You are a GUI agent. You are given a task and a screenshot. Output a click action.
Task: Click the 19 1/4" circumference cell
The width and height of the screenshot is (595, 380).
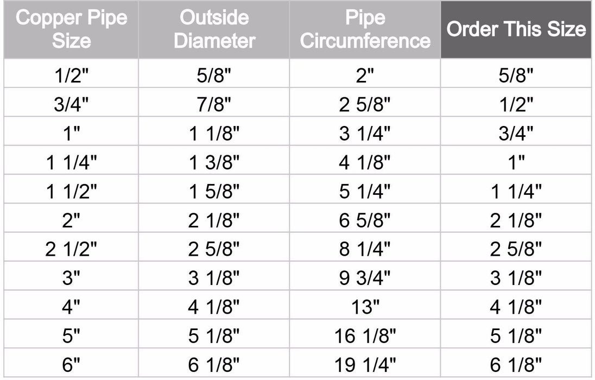tap(365, 366)
